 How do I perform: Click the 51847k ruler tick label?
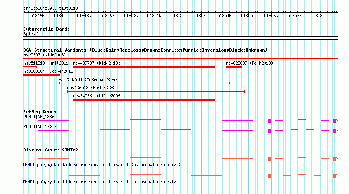click(x=61, y=16)
